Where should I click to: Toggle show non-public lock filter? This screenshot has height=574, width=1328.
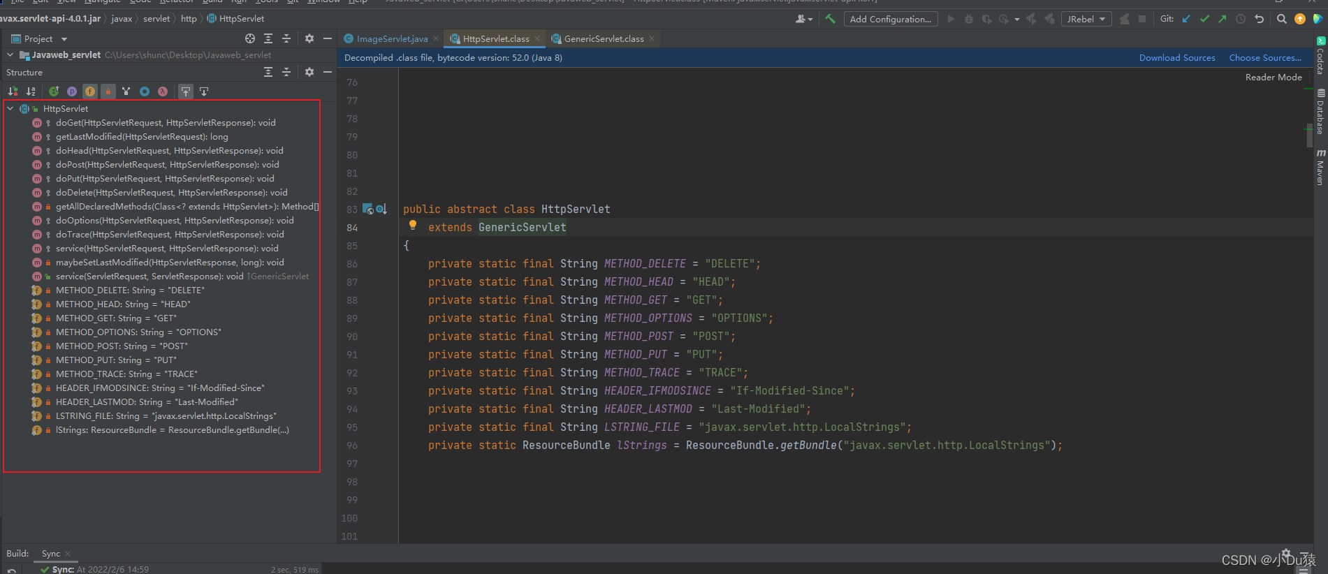pyautogui.click(x=108, y=91)
